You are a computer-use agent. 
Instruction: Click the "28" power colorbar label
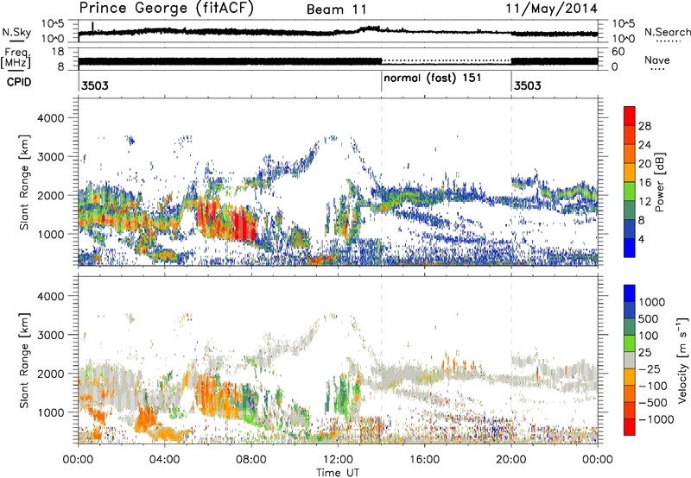[x=644, y=126]
